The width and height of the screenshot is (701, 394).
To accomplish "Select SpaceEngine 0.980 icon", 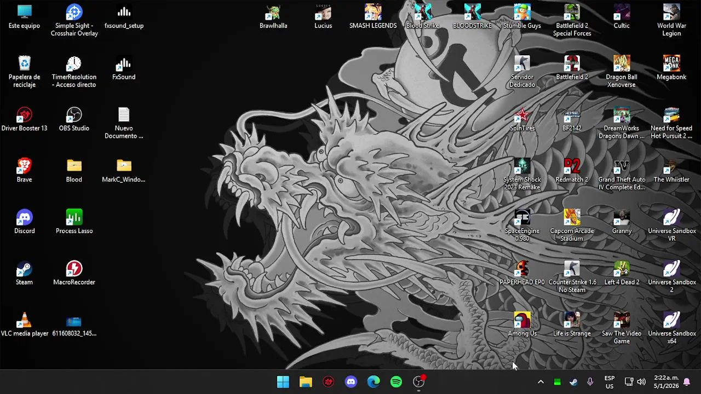I will 522,225.
